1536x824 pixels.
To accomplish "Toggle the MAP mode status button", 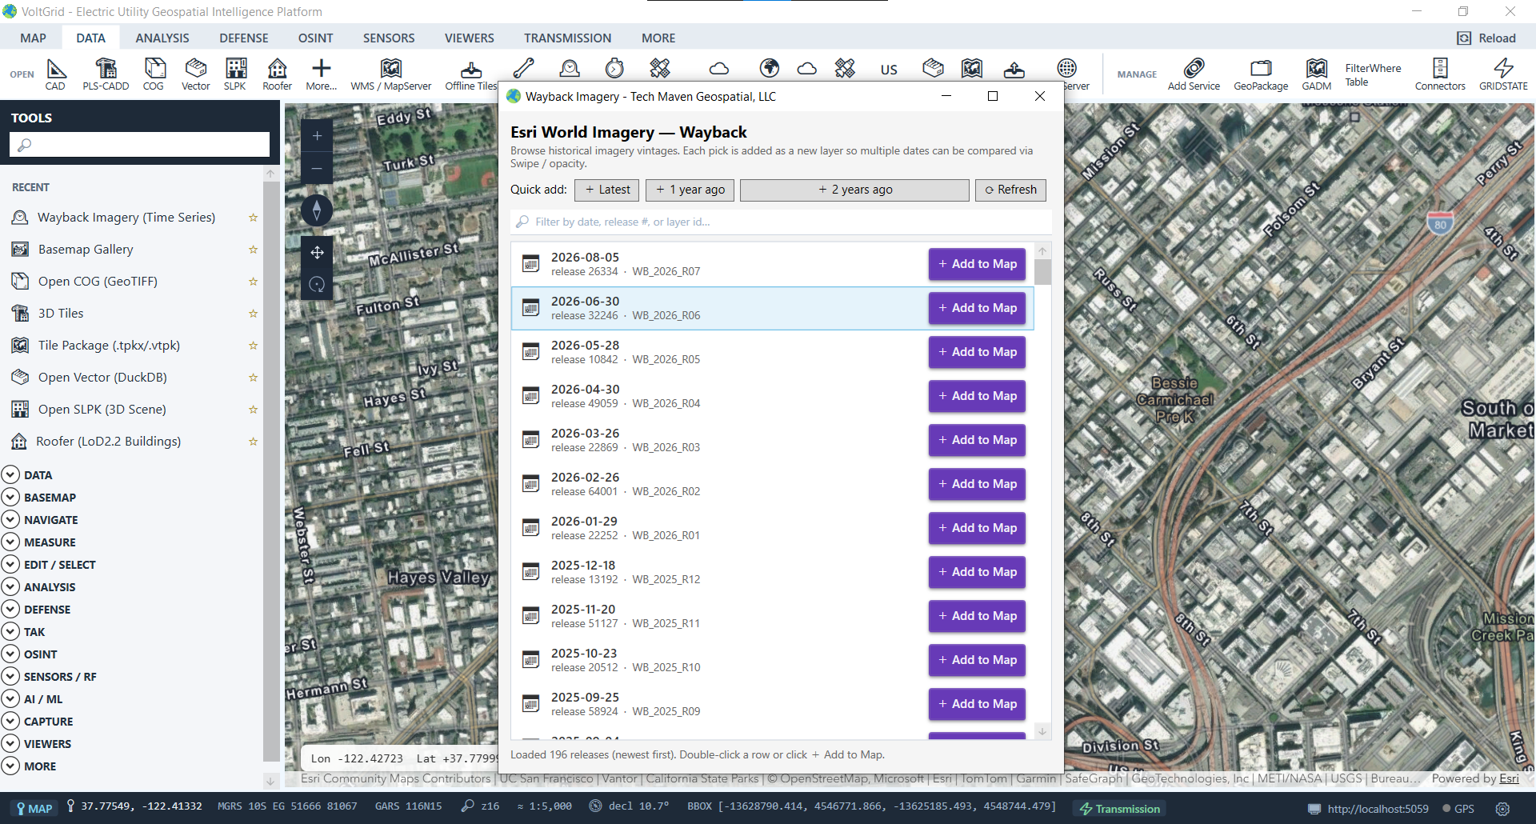I will pos(34,808).
